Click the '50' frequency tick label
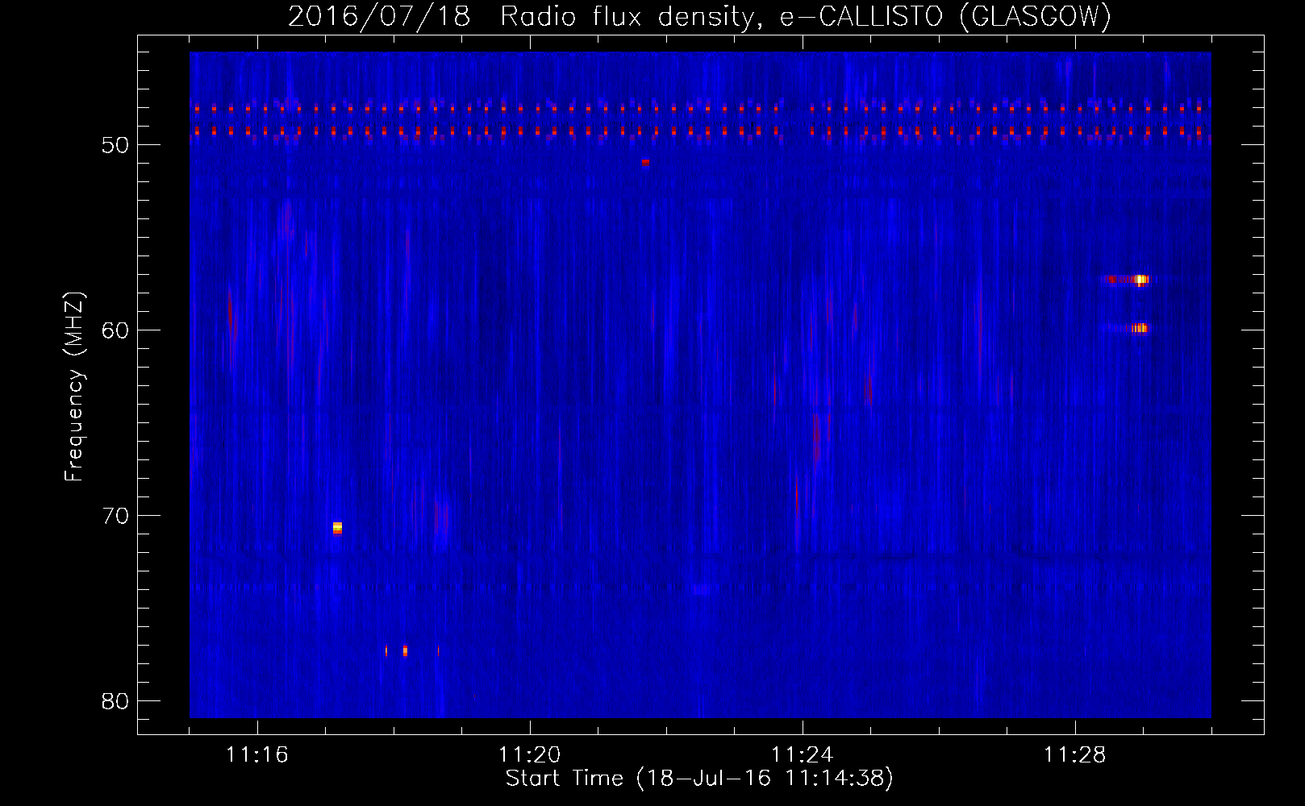The height and width of the screenshot is (806, 1305). click(x=115, y=145)
